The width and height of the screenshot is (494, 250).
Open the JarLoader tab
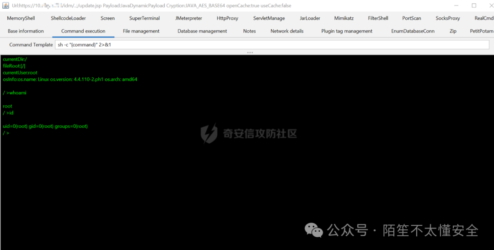(x=310, y=18)
